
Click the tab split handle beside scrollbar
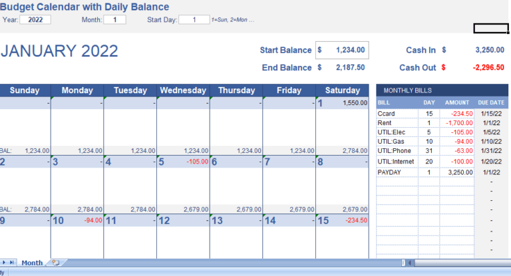point(403,263)
